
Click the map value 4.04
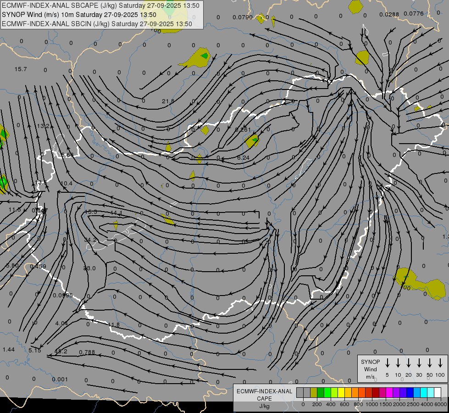[x=61, y=324]
